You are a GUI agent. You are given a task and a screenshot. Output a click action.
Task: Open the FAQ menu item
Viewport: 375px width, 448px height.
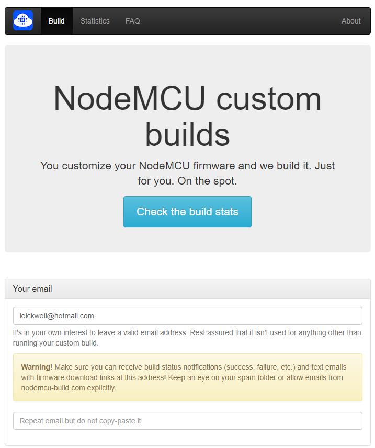132,21
